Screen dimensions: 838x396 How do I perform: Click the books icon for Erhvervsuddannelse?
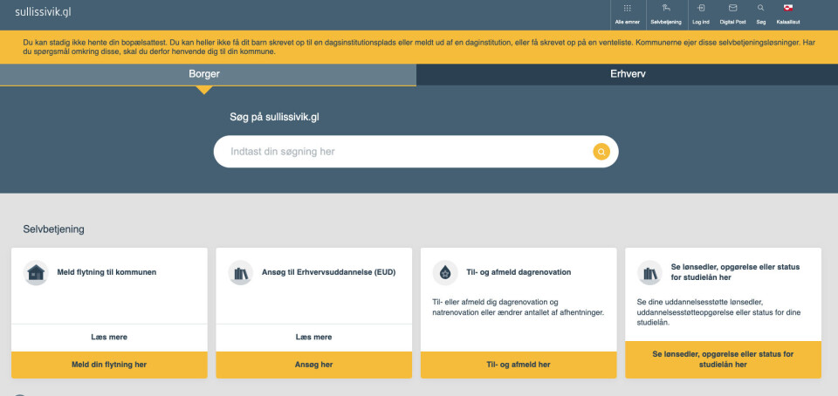click(x=240, y=272)
